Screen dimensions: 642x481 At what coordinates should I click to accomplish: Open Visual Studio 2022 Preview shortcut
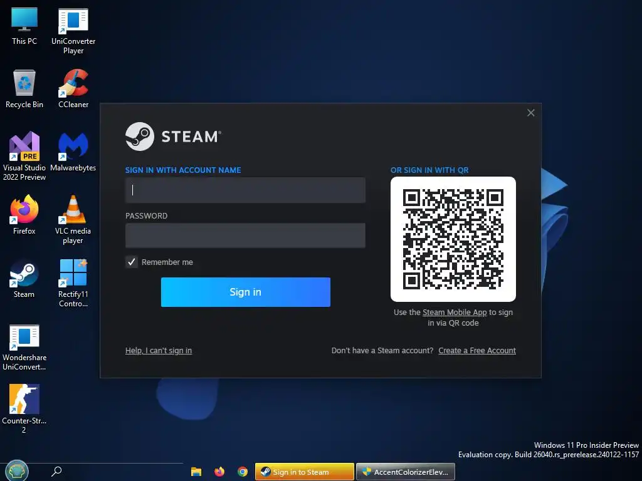click(24, 156)
